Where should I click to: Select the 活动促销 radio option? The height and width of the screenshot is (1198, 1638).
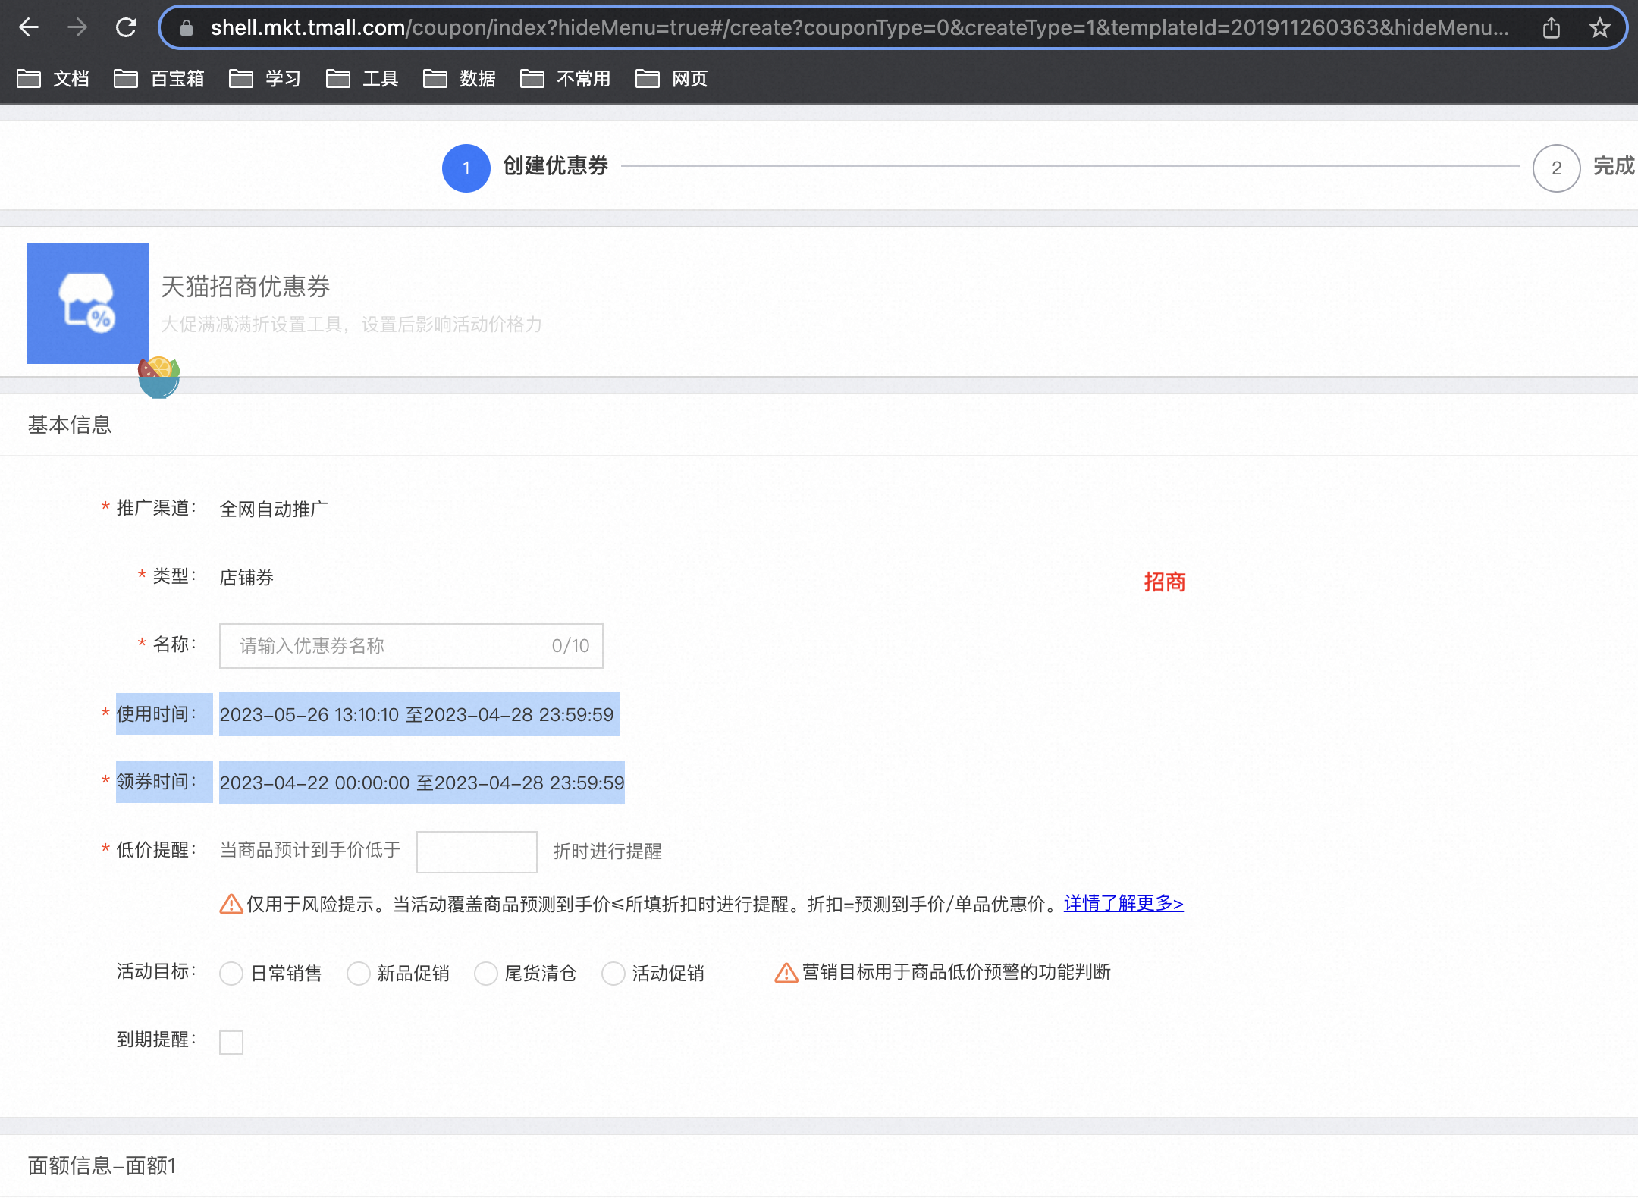(613, 973)
